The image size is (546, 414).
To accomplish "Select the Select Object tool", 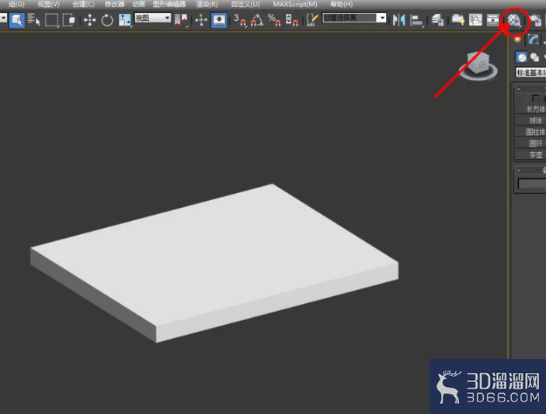I will click(x=16, y=20).
